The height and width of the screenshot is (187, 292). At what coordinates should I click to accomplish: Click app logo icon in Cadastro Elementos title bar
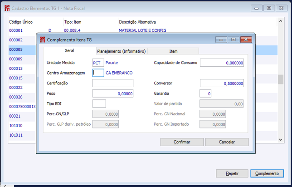[x=7, y=8]
